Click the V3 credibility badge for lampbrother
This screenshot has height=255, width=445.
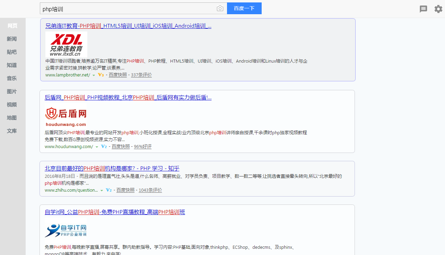coord(101,75)
